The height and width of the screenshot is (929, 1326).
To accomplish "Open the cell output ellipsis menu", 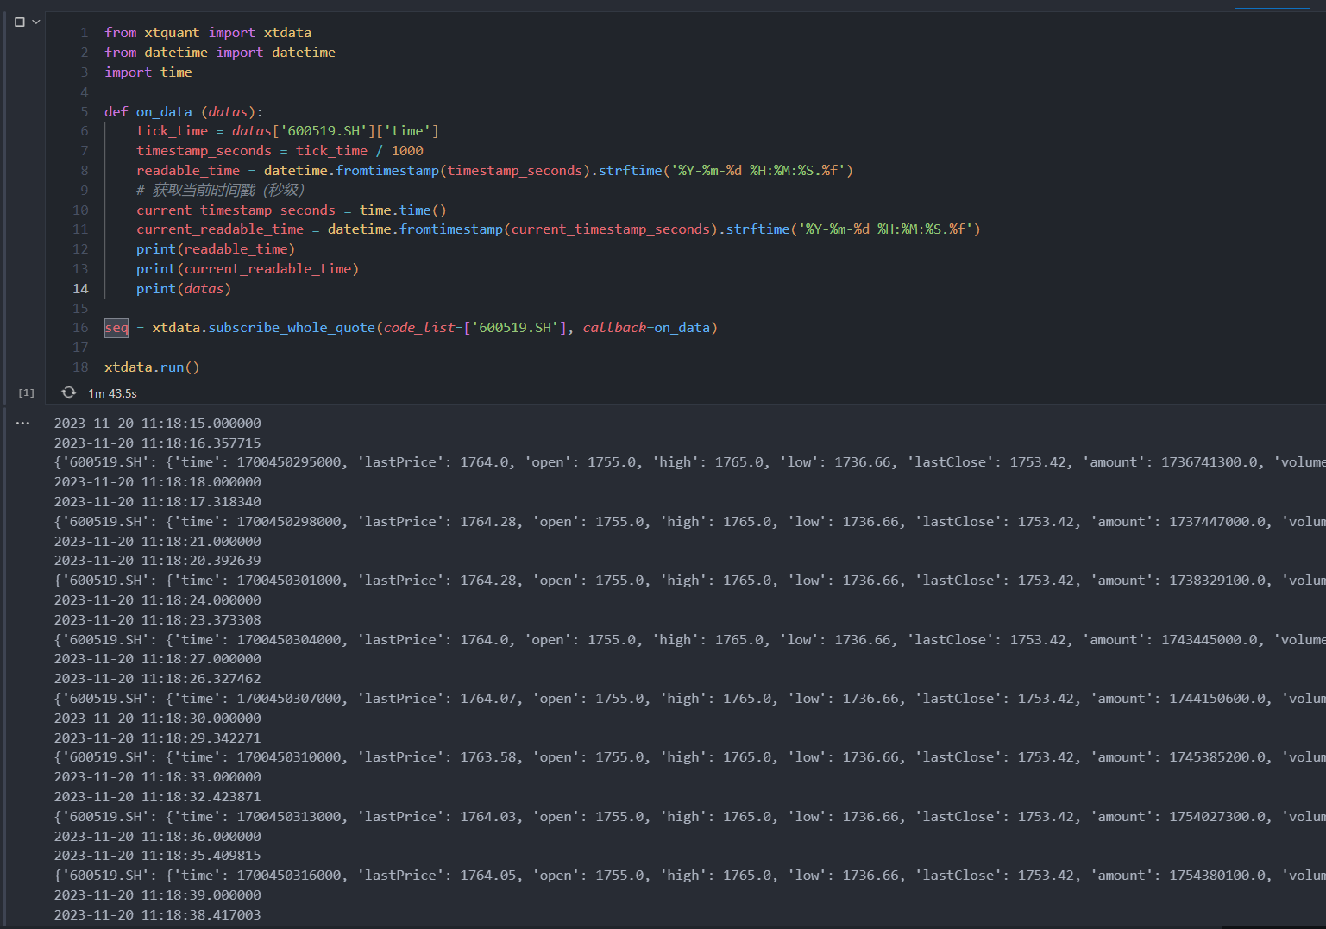I will [x=22, y=424].
